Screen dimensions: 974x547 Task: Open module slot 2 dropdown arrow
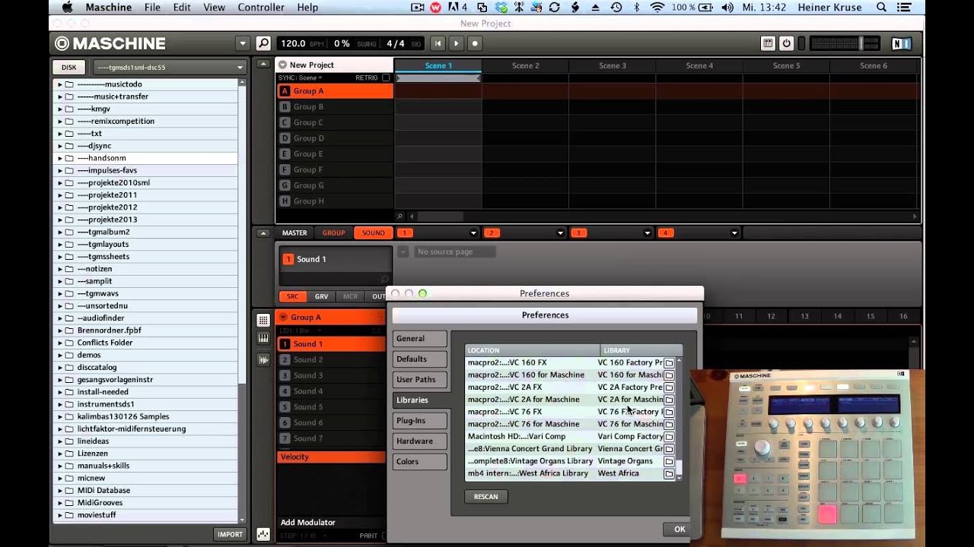click(x=561, y=233)
